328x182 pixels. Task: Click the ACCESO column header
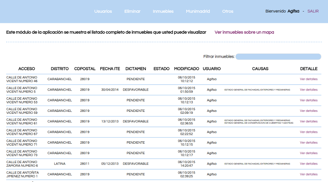pyautogui.click(x=27, y=69)
